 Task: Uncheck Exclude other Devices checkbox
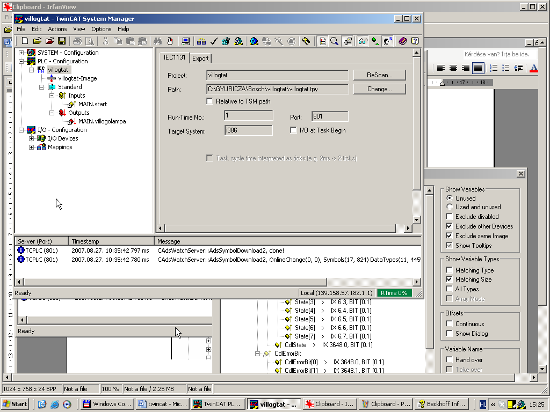[449, 226]
